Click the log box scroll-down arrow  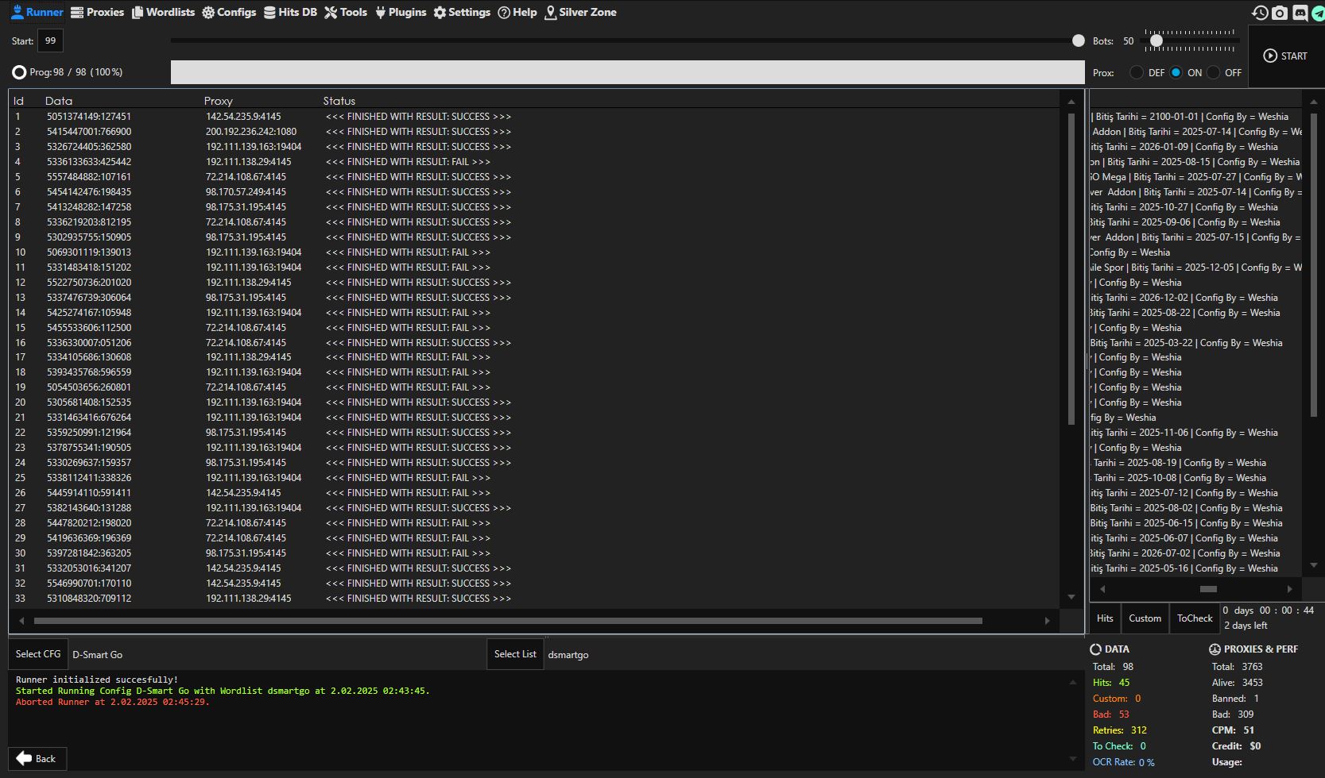[1073, 759]
